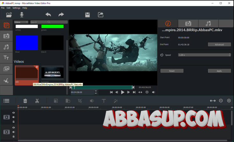Select the green color clip
This screenshot has width=234, height=142.
pyautogui.click(x=52, y=26)
